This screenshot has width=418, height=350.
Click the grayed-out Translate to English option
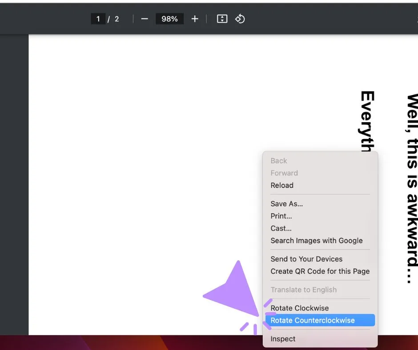pyautogui.click(x=303, y=290)
